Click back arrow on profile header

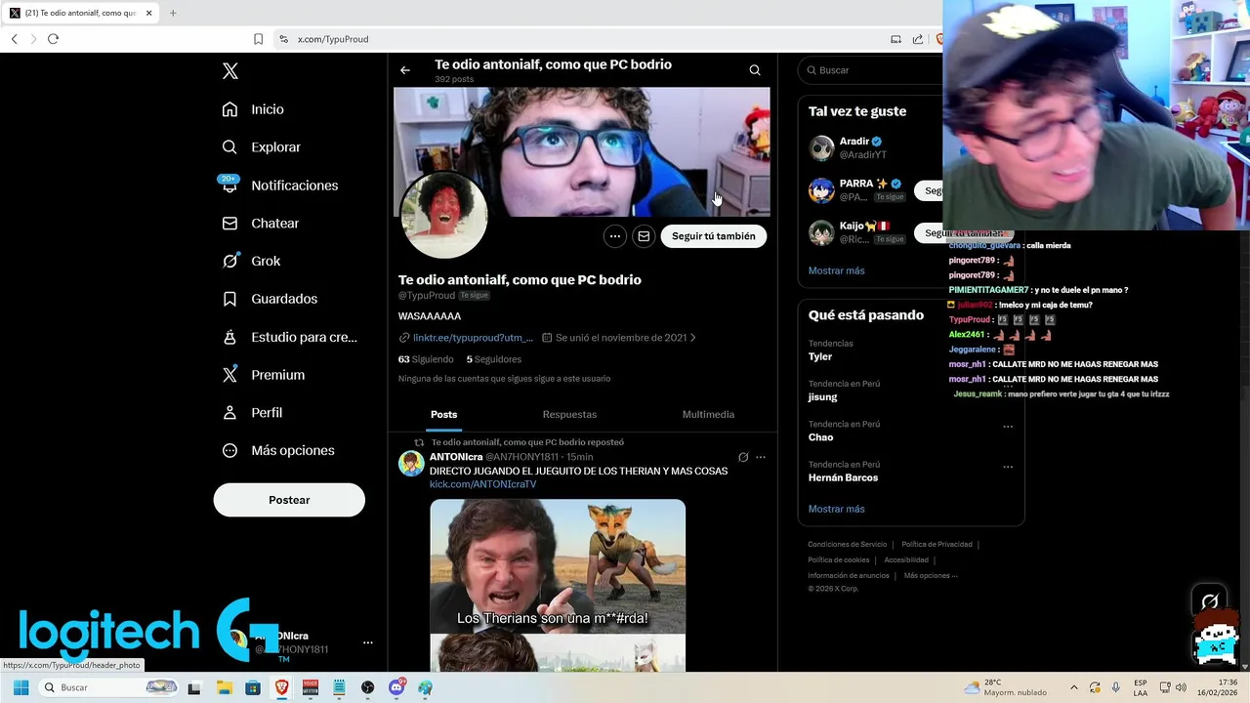coord(405,70)
